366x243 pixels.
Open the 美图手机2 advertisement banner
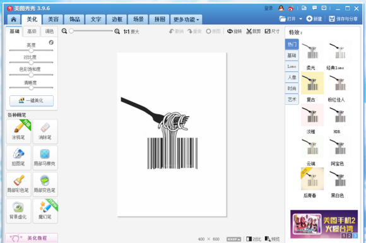point(324,224)
